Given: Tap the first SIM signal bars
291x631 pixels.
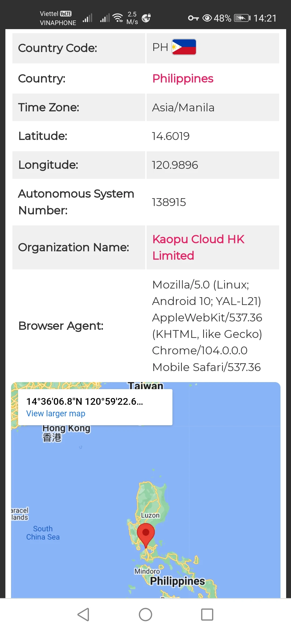Looking at the screenshot, I should coord(88,18).
